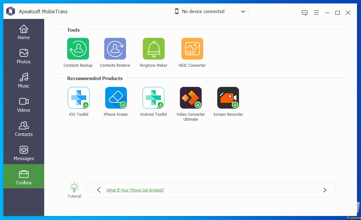This screenshot has height=220, width=361.
Task: Start the HEIC Converter tool
Action: 192,49
